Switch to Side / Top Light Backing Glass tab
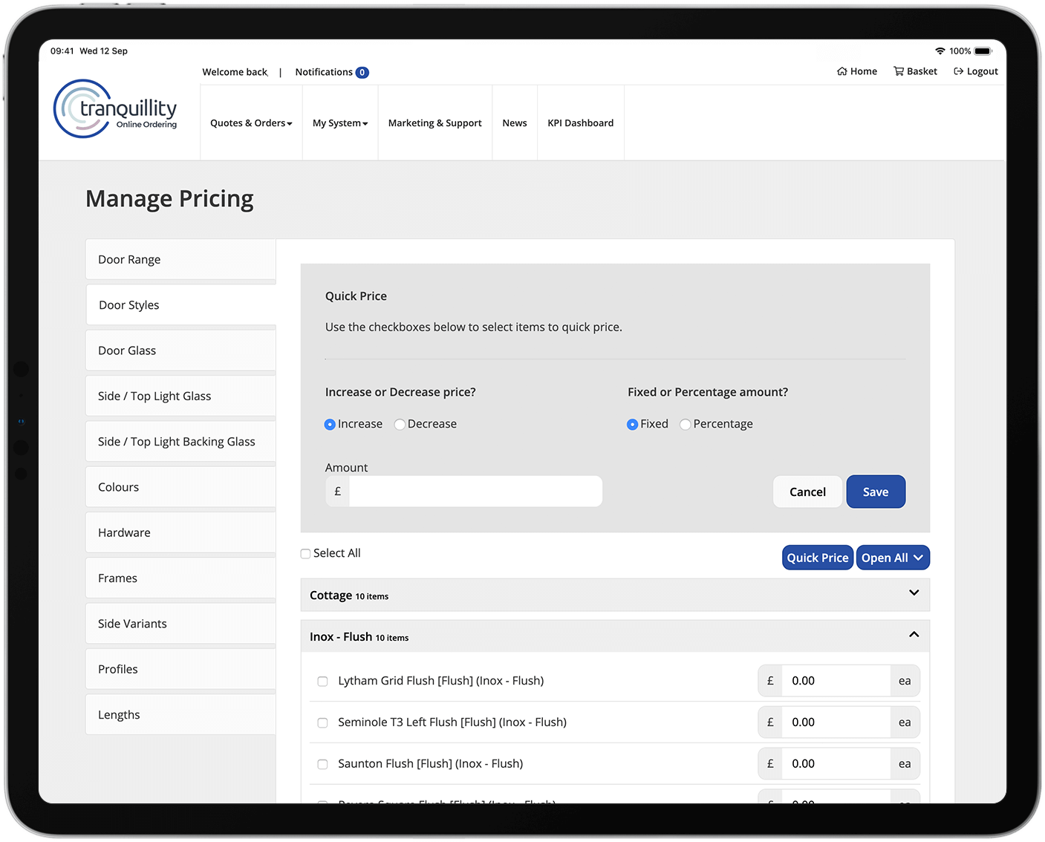This screenshot has height=842, width=1045. (x=180, y=442)
